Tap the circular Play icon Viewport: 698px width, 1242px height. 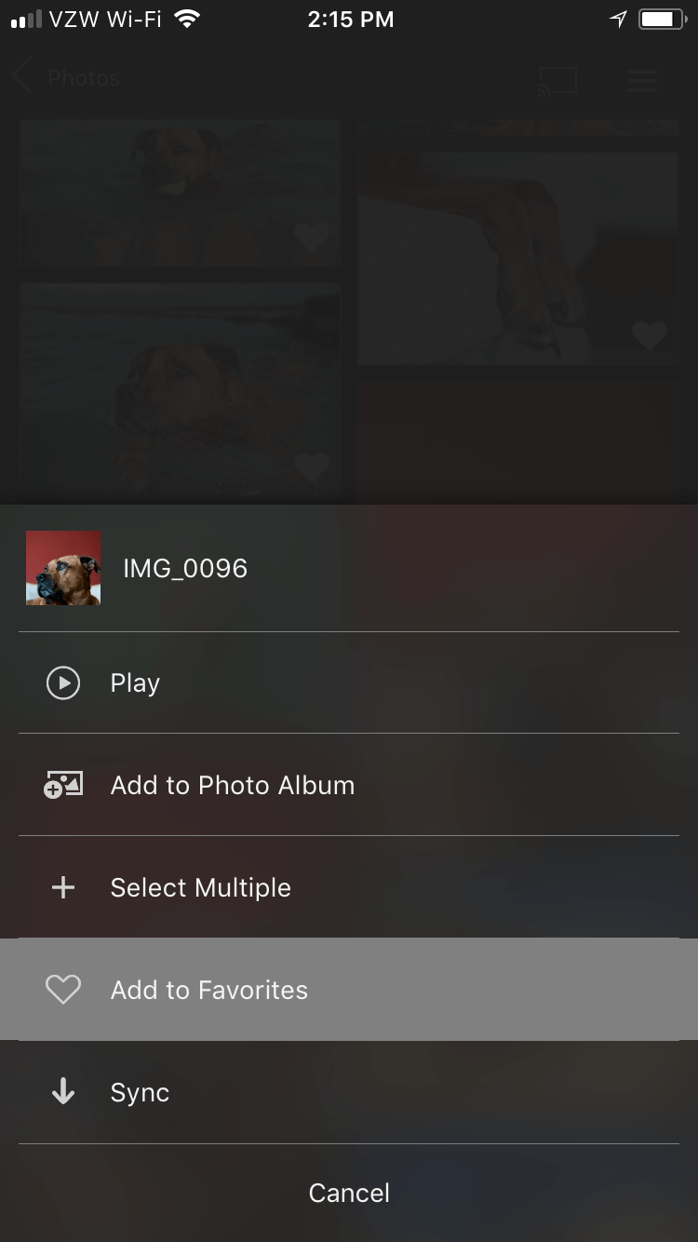pos(63,683)
